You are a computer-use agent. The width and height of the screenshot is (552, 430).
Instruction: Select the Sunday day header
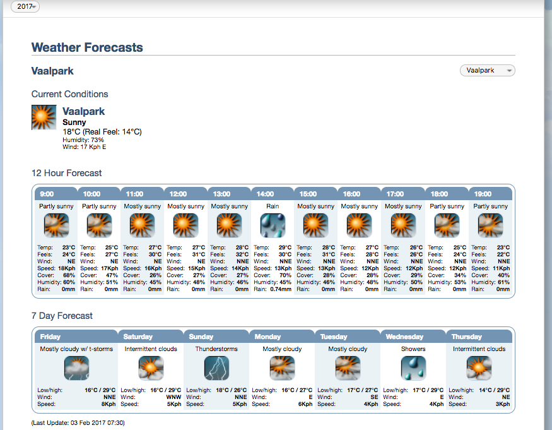coord(216,337)
